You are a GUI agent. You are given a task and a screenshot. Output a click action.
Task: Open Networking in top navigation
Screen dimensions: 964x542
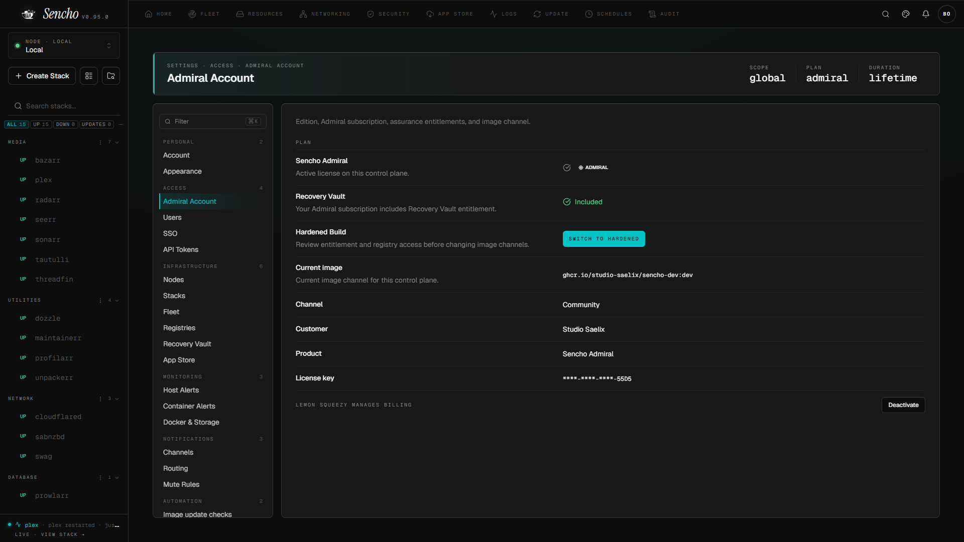pos(325,14)
